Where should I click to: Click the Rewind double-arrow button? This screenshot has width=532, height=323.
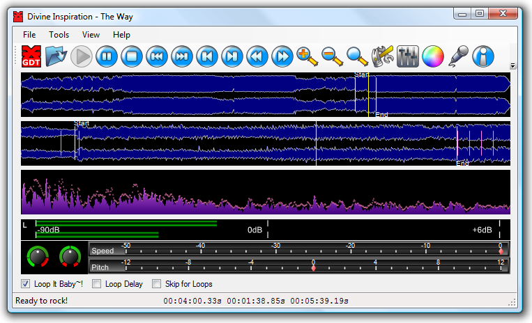[x=257, y=56]
